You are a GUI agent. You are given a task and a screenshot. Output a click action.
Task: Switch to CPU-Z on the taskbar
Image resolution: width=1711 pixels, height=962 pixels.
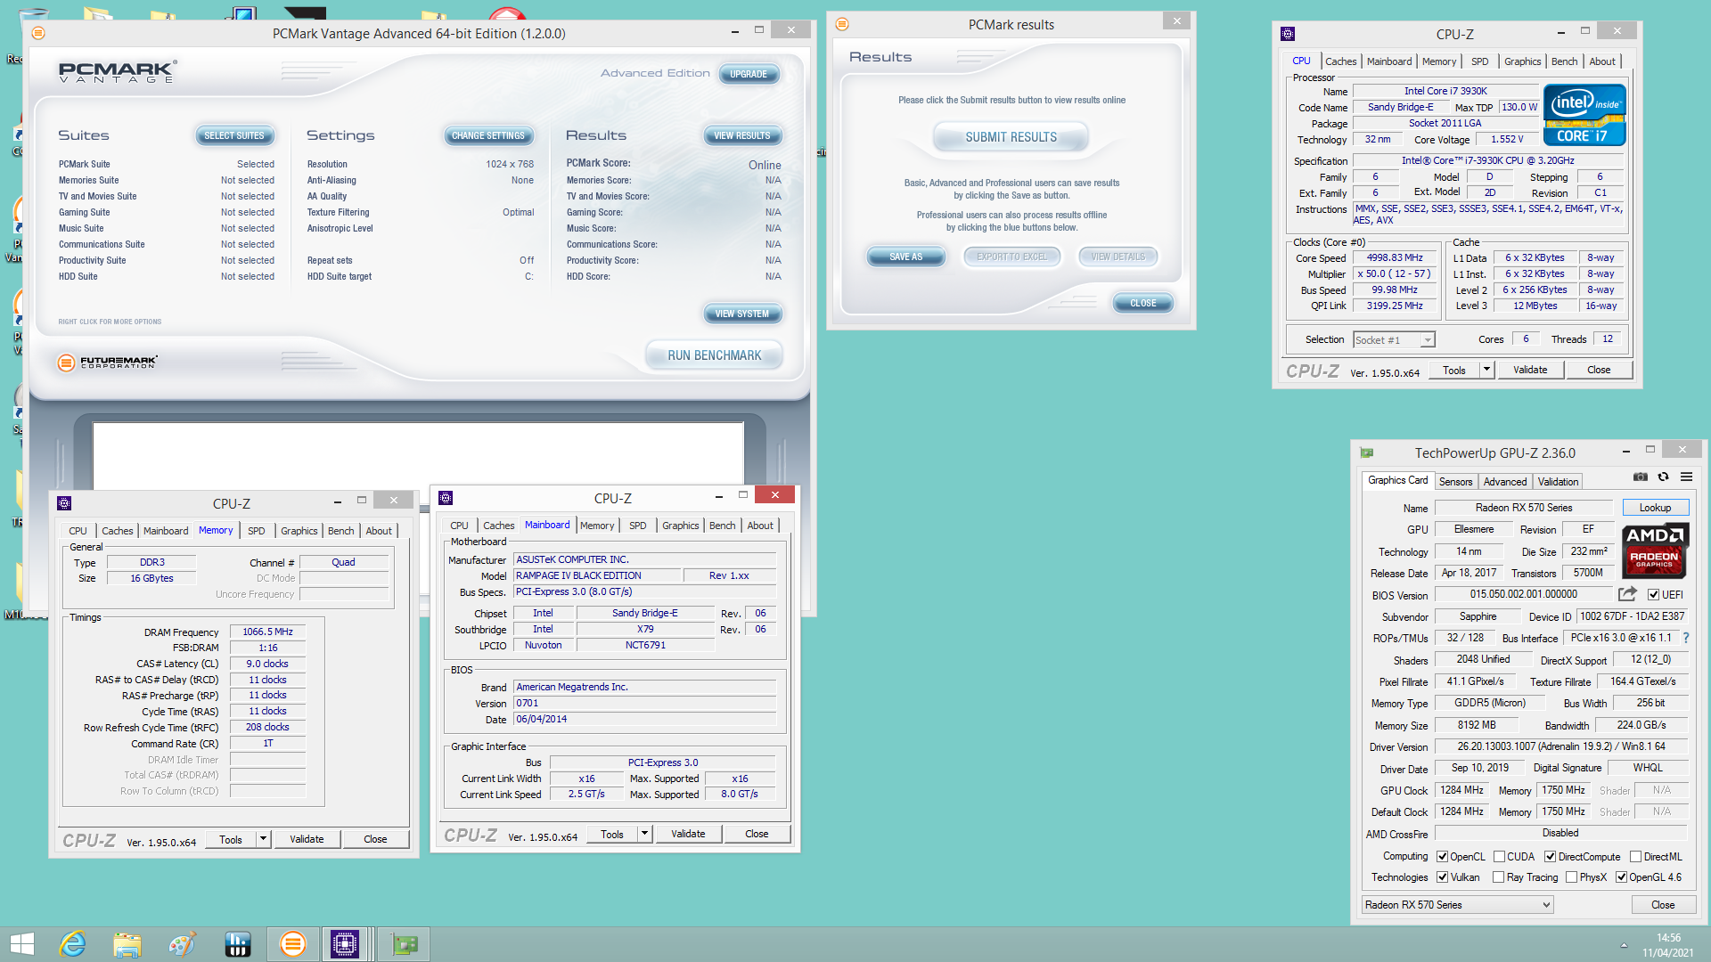[x=344, y=944]
